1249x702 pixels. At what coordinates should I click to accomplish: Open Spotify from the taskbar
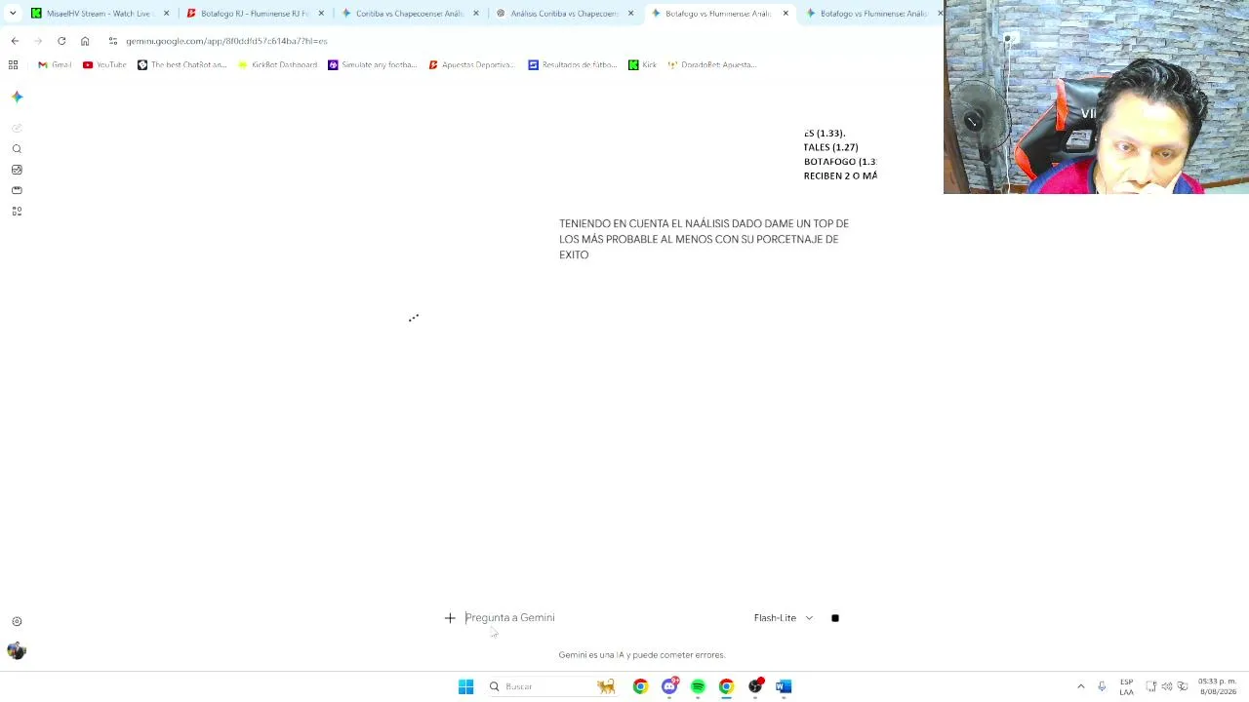point(698,686)
